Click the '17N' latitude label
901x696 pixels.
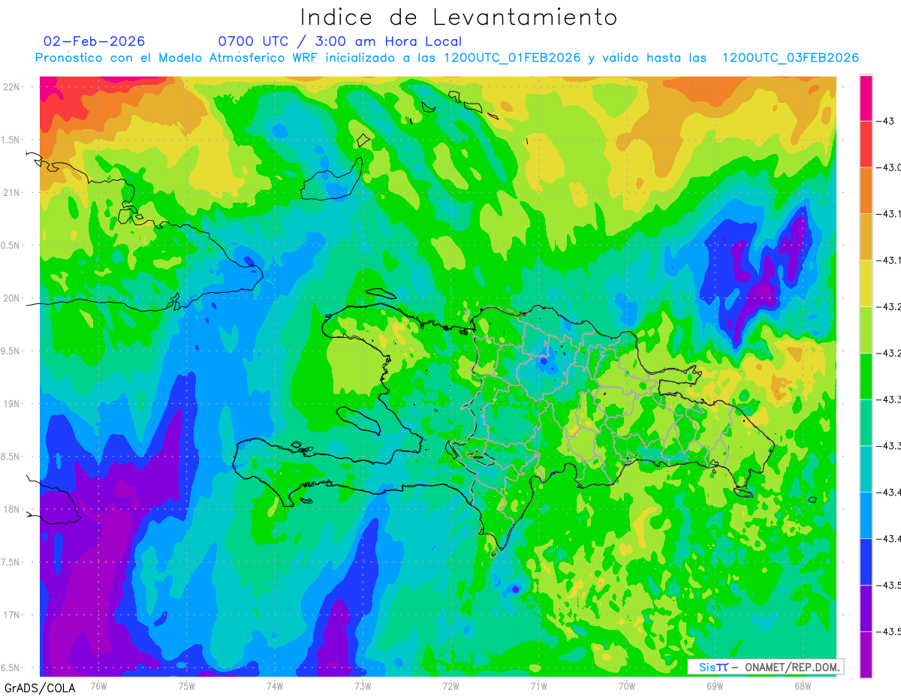tap(12, 616)
